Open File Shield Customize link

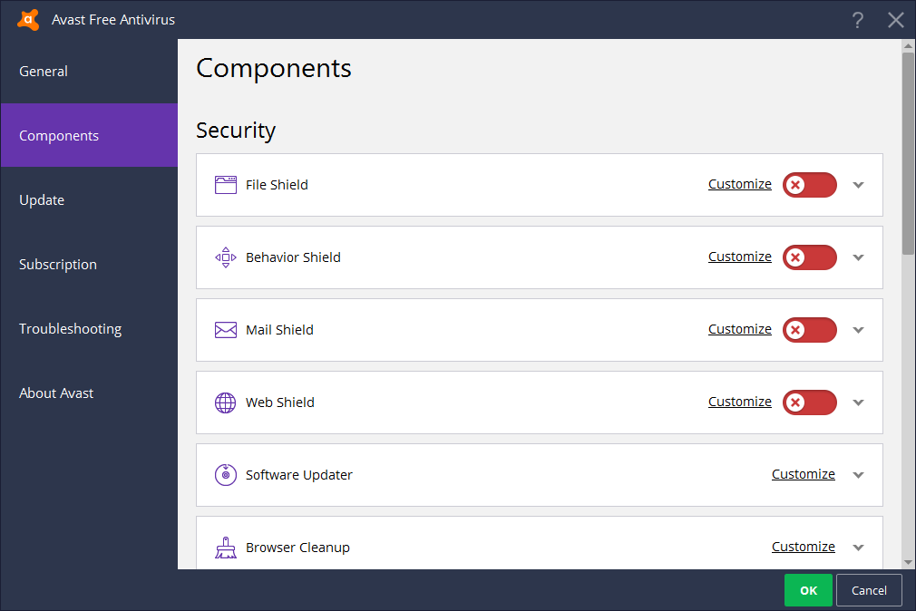(x=739, y=183)
